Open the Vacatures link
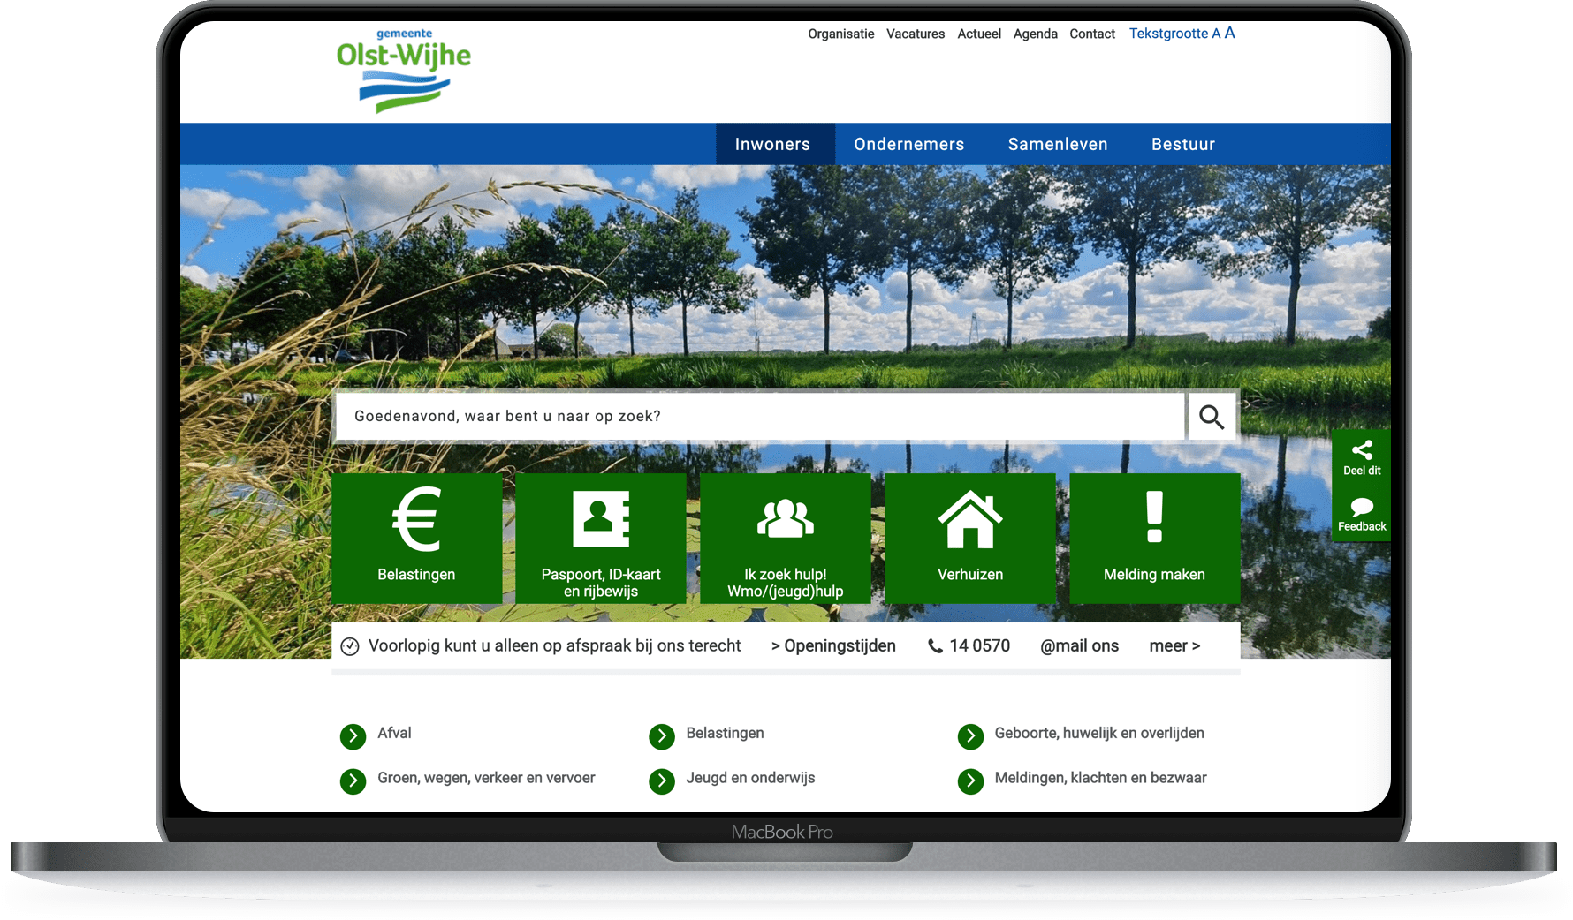The width and height of the screenshot is (1573, 920). 916,34
